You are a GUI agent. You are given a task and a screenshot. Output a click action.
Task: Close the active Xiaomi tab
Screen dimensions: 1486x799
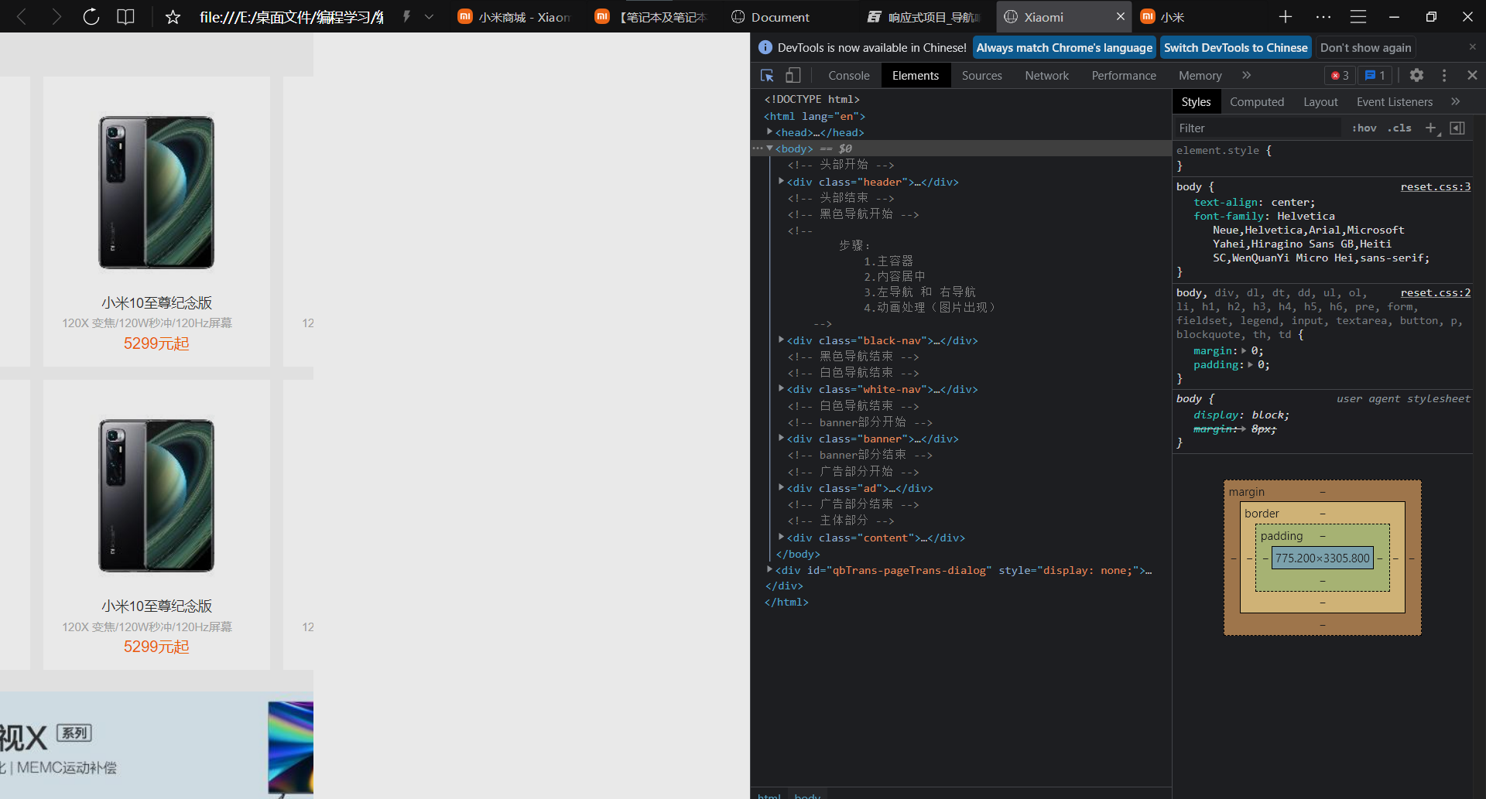point(1120,16)
